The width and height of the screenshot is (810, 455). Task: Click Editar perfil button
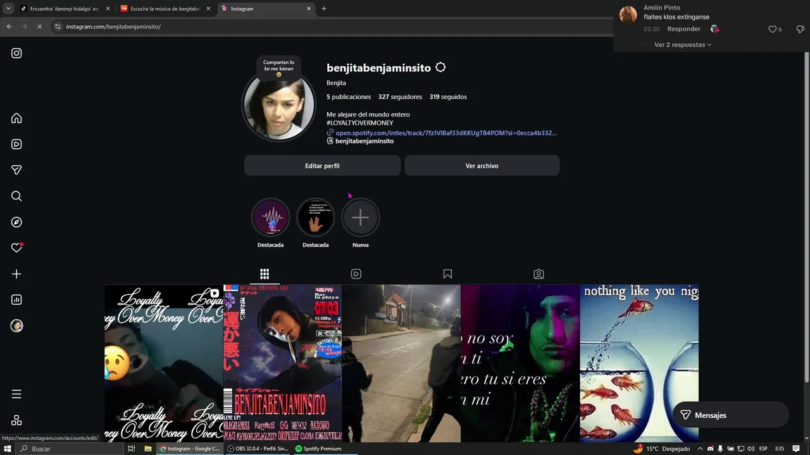(322, 166)
